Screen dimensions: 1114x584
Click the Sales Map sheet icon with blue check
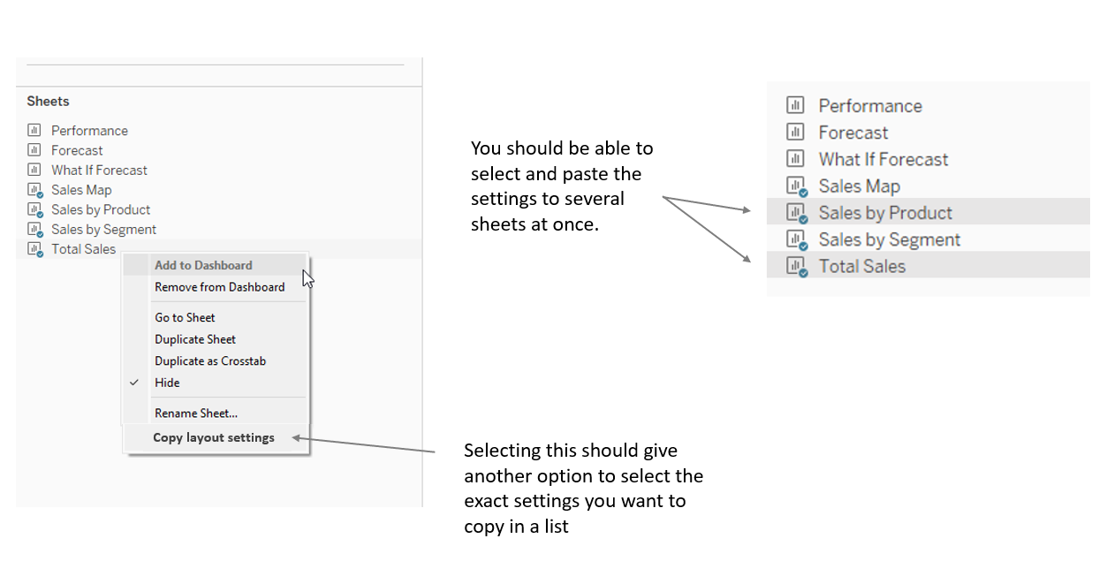pos(34,189)
